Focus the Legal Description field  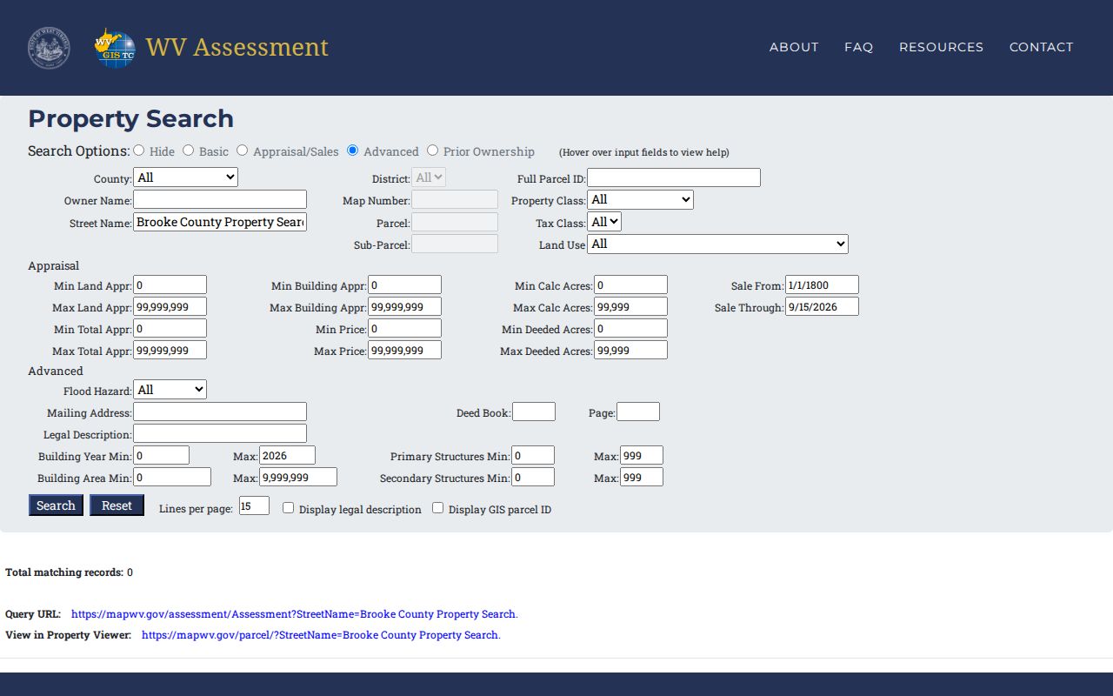click(x=220, y=433)
